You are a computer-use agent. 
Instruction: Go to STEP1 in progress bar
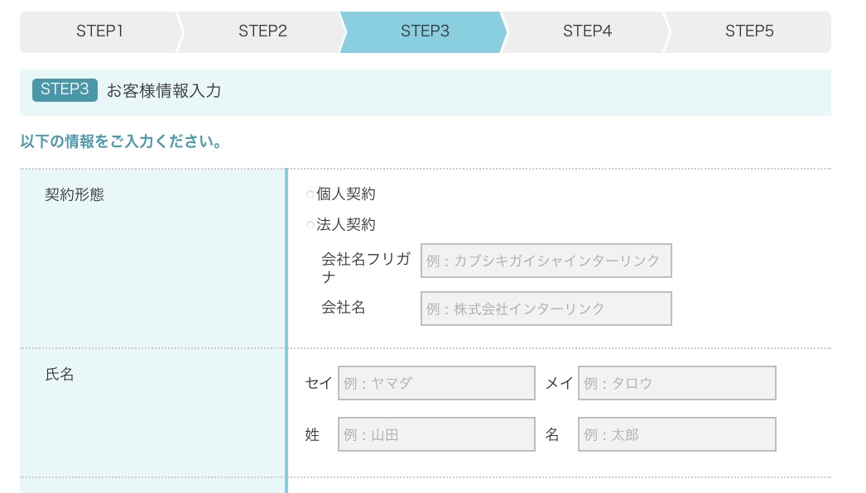pos(100,32)
